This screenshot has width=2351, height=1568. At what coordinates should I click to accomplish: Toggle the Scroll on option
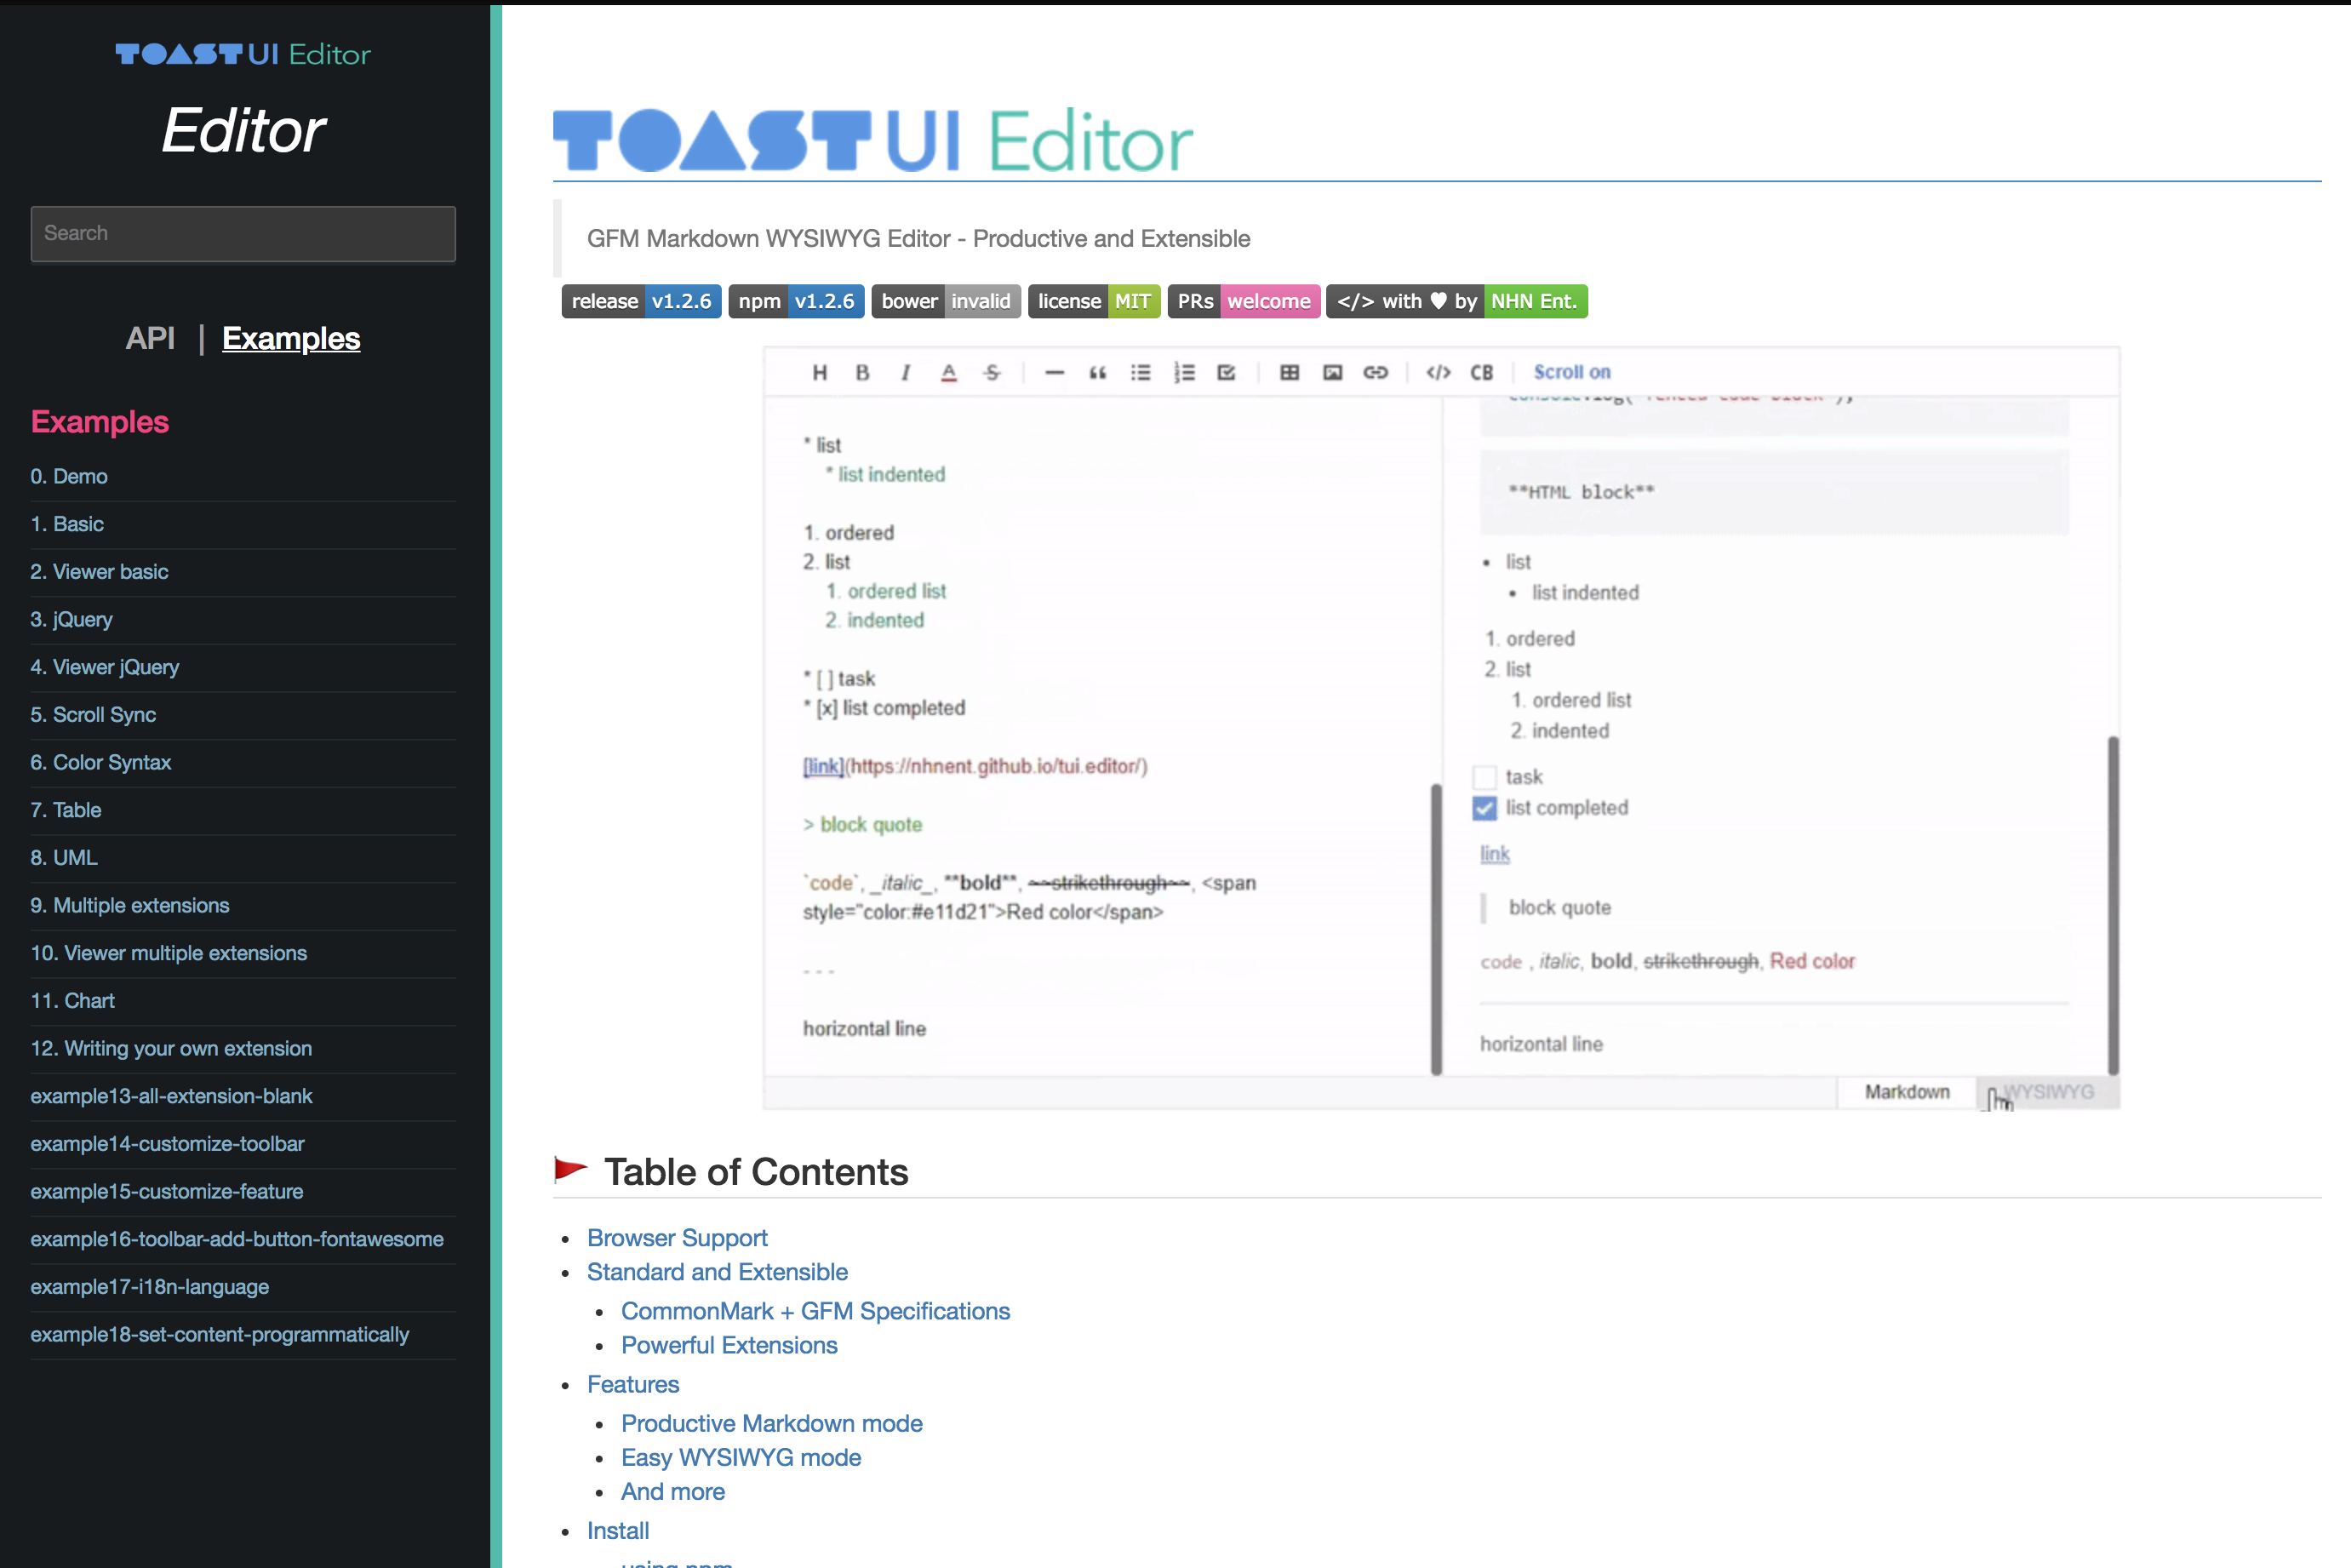(x=1571, y=372)
